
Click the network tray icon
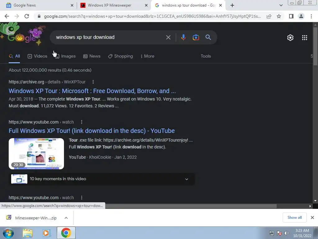(271, 233)
